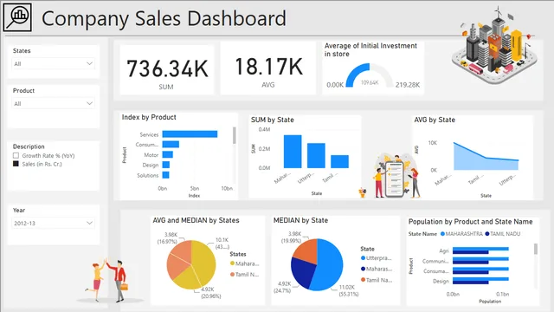The image size is (554, 312).
Task: Click Utterpra... legend marker in MEDIAN by State
Action: tap(363, 258)
